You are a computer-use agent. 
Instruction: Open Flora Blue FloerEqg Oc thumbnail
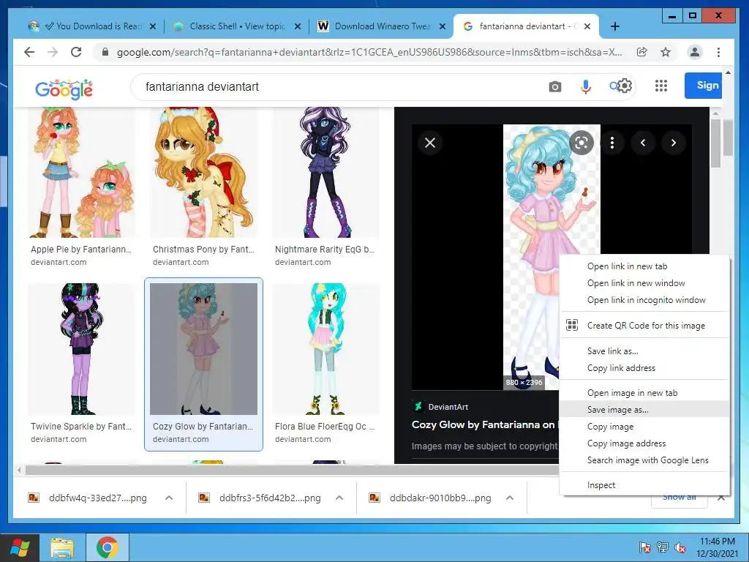click(x=325, y=349)
